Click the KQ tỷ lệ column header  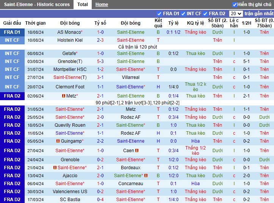196,23
